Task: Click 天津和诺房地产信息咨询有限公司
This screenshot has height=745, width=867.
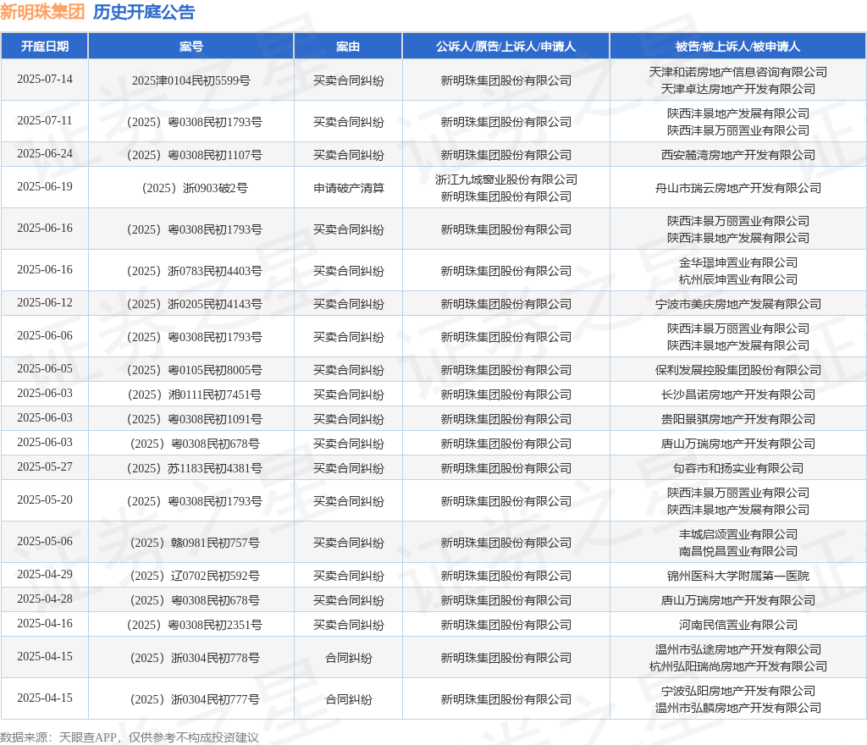Action: (738, 72)
